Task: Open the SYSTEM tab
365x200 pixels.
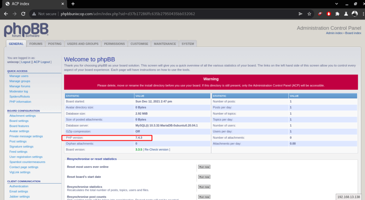Action: (187, 44)
